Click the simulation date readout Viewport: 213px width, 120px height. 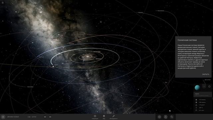13,117
